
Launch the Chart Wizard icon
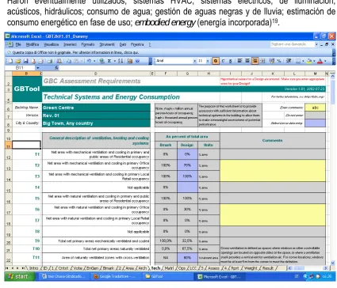pyautogui.click(x=130, y=61)
